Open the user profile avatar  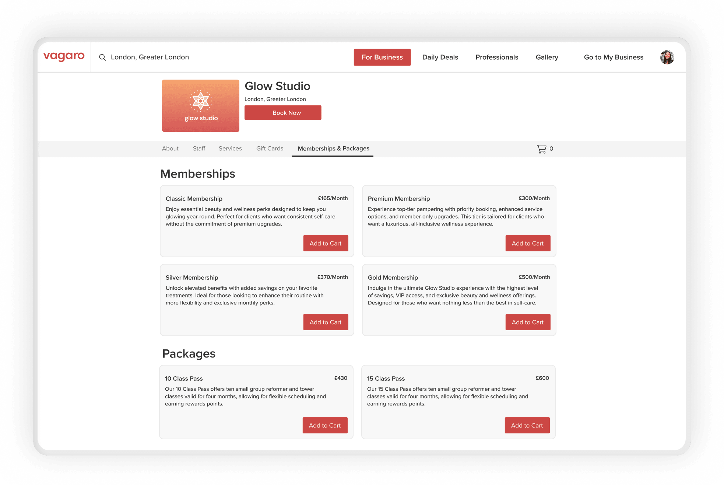(667, 57)
